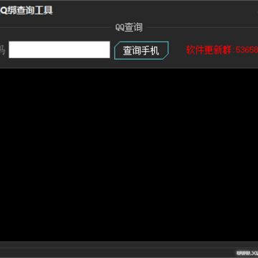Click the 查询手机 button
Image resolution: width=258 pixels, height=258 pixels.
click(141, 50)
